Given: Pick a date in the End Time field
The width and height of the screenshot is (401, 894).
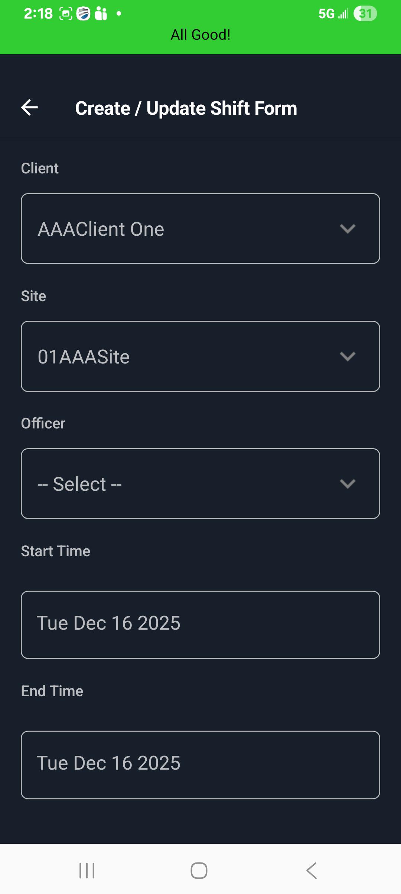Looking at the screenshot, I should point(200,764).
